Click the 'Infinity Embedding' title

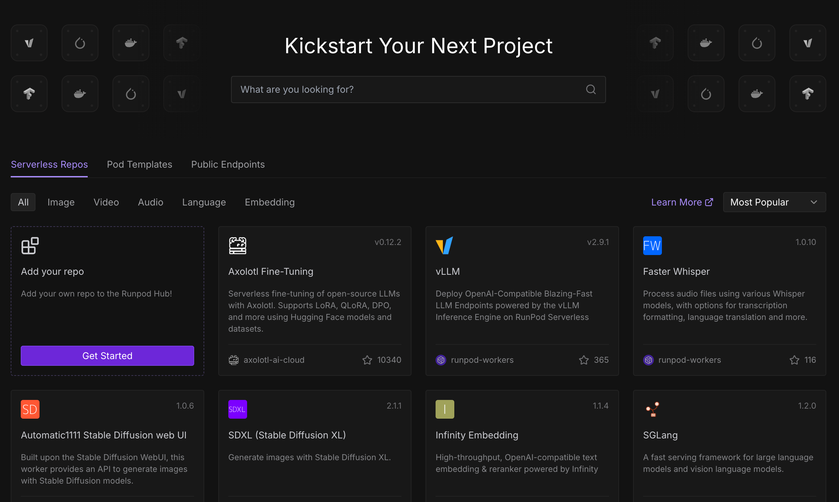pyautogui.click(x=477, y=435)
